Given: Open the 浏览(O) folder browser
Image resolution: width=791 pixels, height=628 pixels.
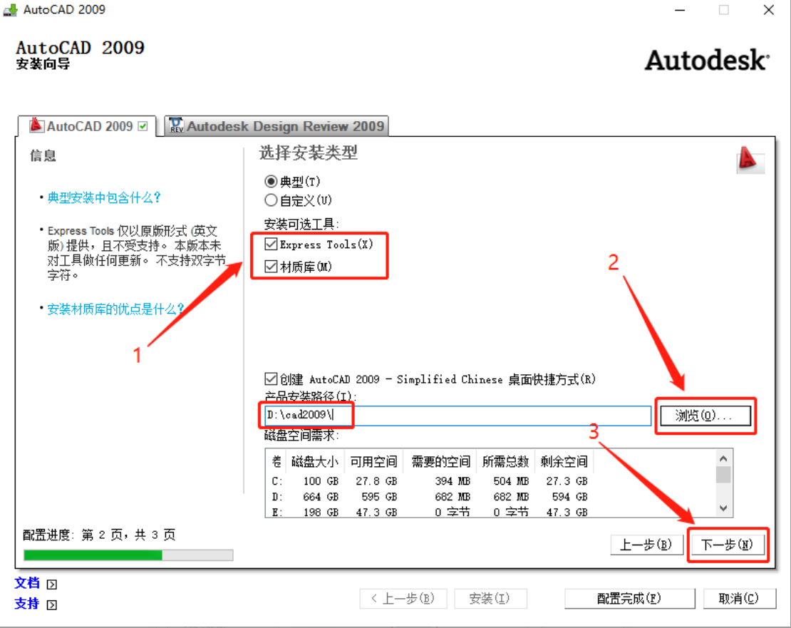Looking at the screenshot, I should pyautogui.click(x=705, y=416).
